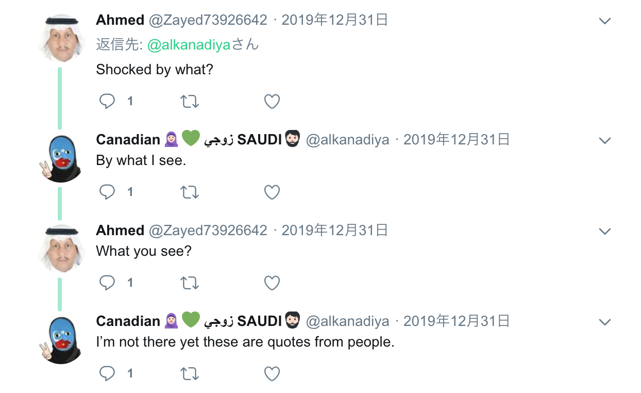Image resolution: width=641 pixels, height=393 pixels.
Task: Open options menu for "Shocked by what?" tweet
Action: (605, 21)
